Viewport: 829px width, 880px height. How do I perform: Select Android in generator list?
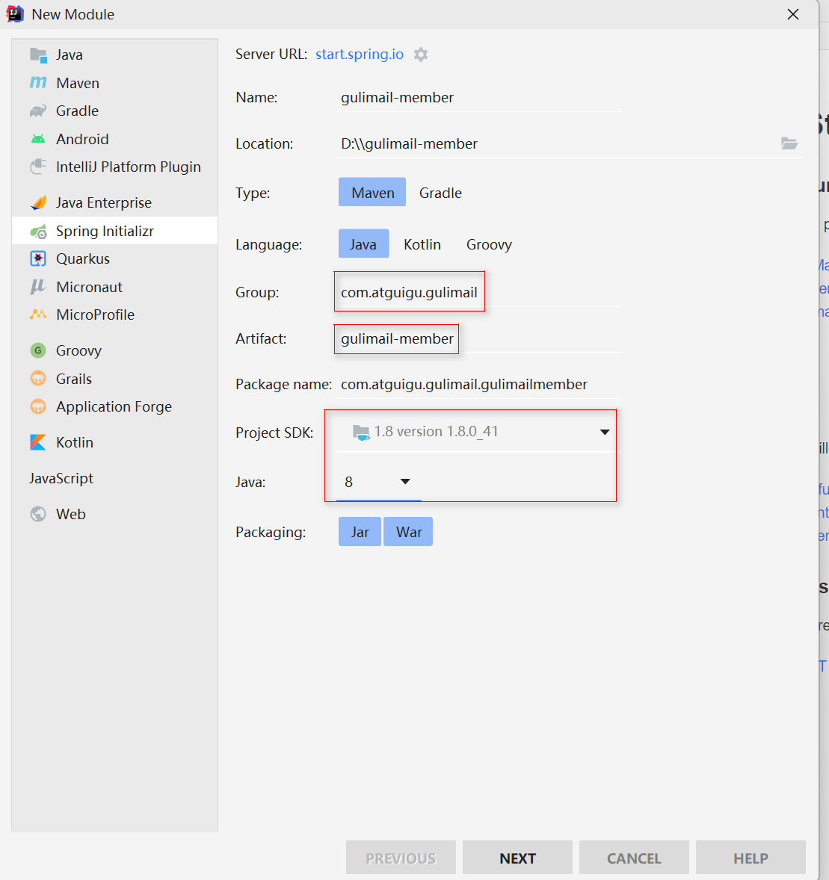point(114,139)
